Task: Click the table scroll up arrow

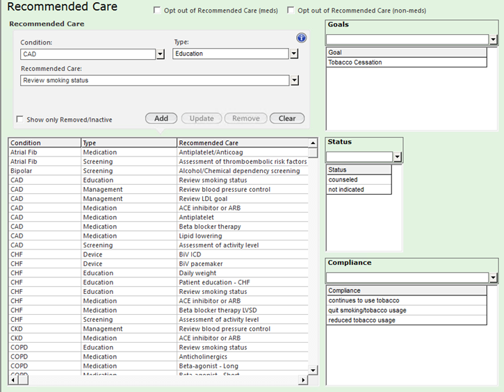Action: click(x=313, y=143)
